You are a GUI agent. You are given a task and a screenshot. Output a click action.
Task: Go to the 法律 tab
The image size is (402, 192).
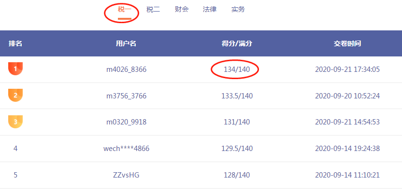(210, 10)
